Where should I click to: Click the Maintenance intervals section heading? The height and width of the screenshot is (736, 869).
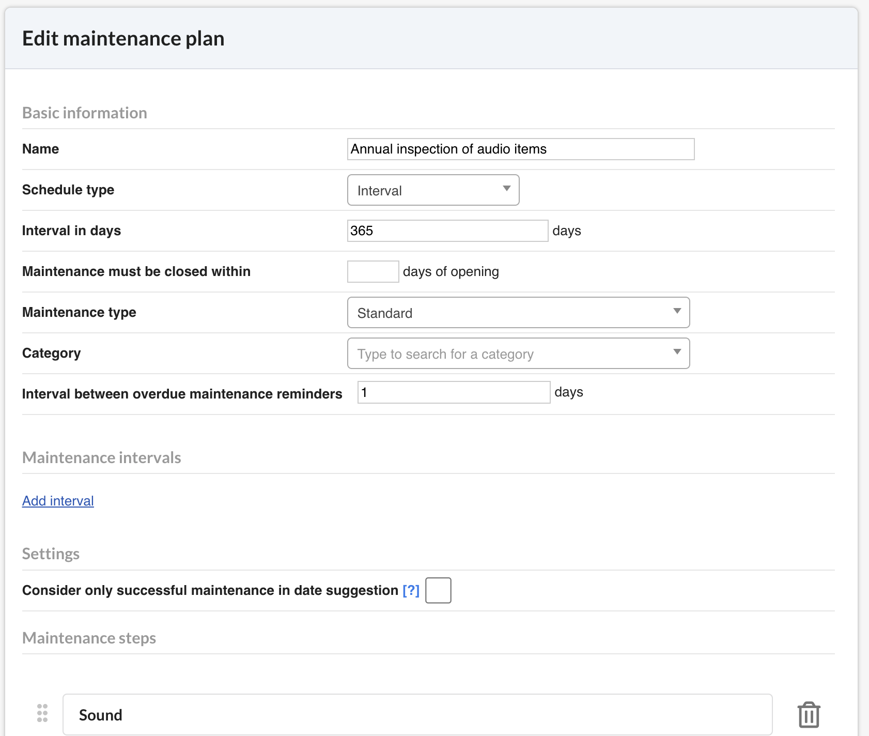coord(101,458)
